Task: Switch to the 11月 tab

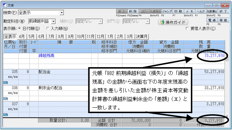Action: point(91,36)
